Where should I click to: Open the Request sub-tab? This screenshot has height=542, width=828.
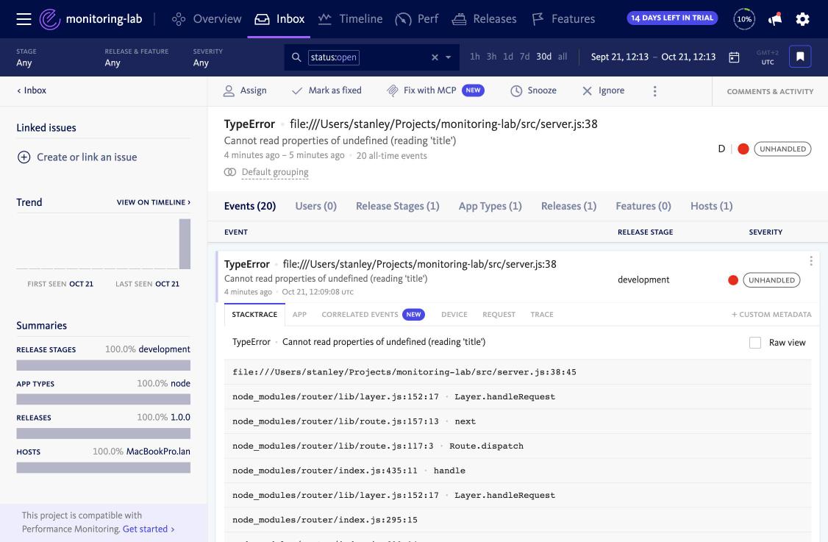[x=499, y=314]
